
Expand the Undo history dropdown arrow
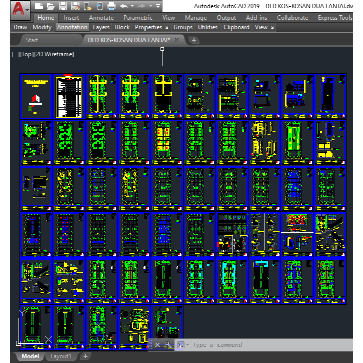coord(132,6)
